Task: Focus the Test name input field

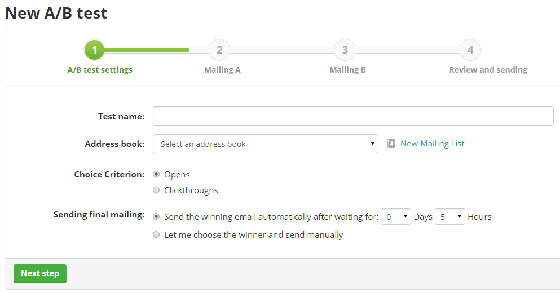Action: point(353,116)
